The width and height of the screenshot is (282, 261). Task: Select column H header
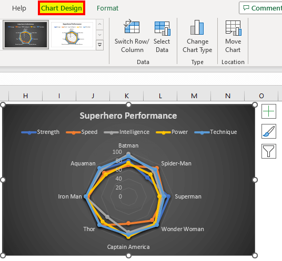point(25,96)
